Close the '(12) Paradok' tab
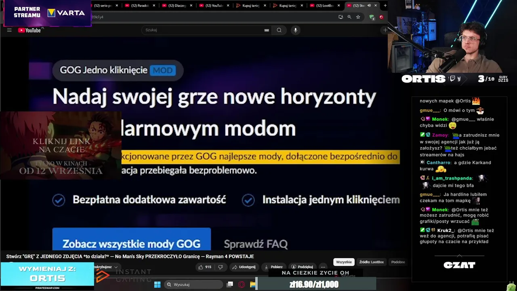 154,6
